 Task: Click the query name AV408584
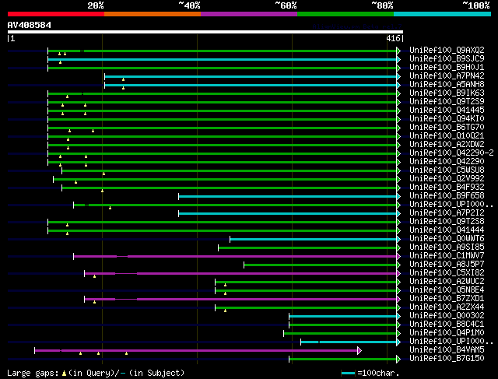pos(30,25)
